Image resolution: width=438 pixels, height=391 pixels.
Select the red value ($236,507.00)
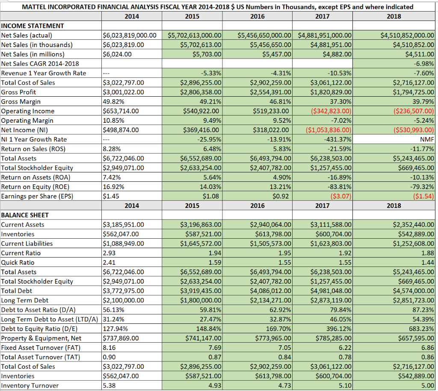(414, 111)
